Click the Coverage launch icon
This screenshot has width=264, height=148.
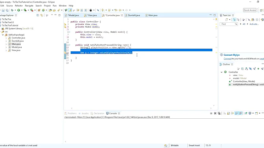click(25, 10)
